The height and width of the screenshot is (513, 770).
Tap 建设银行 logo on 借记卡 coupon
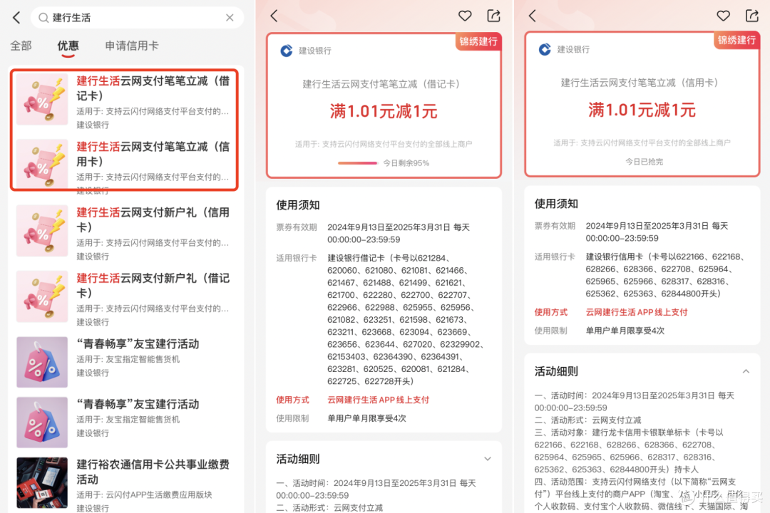(287, 51)
